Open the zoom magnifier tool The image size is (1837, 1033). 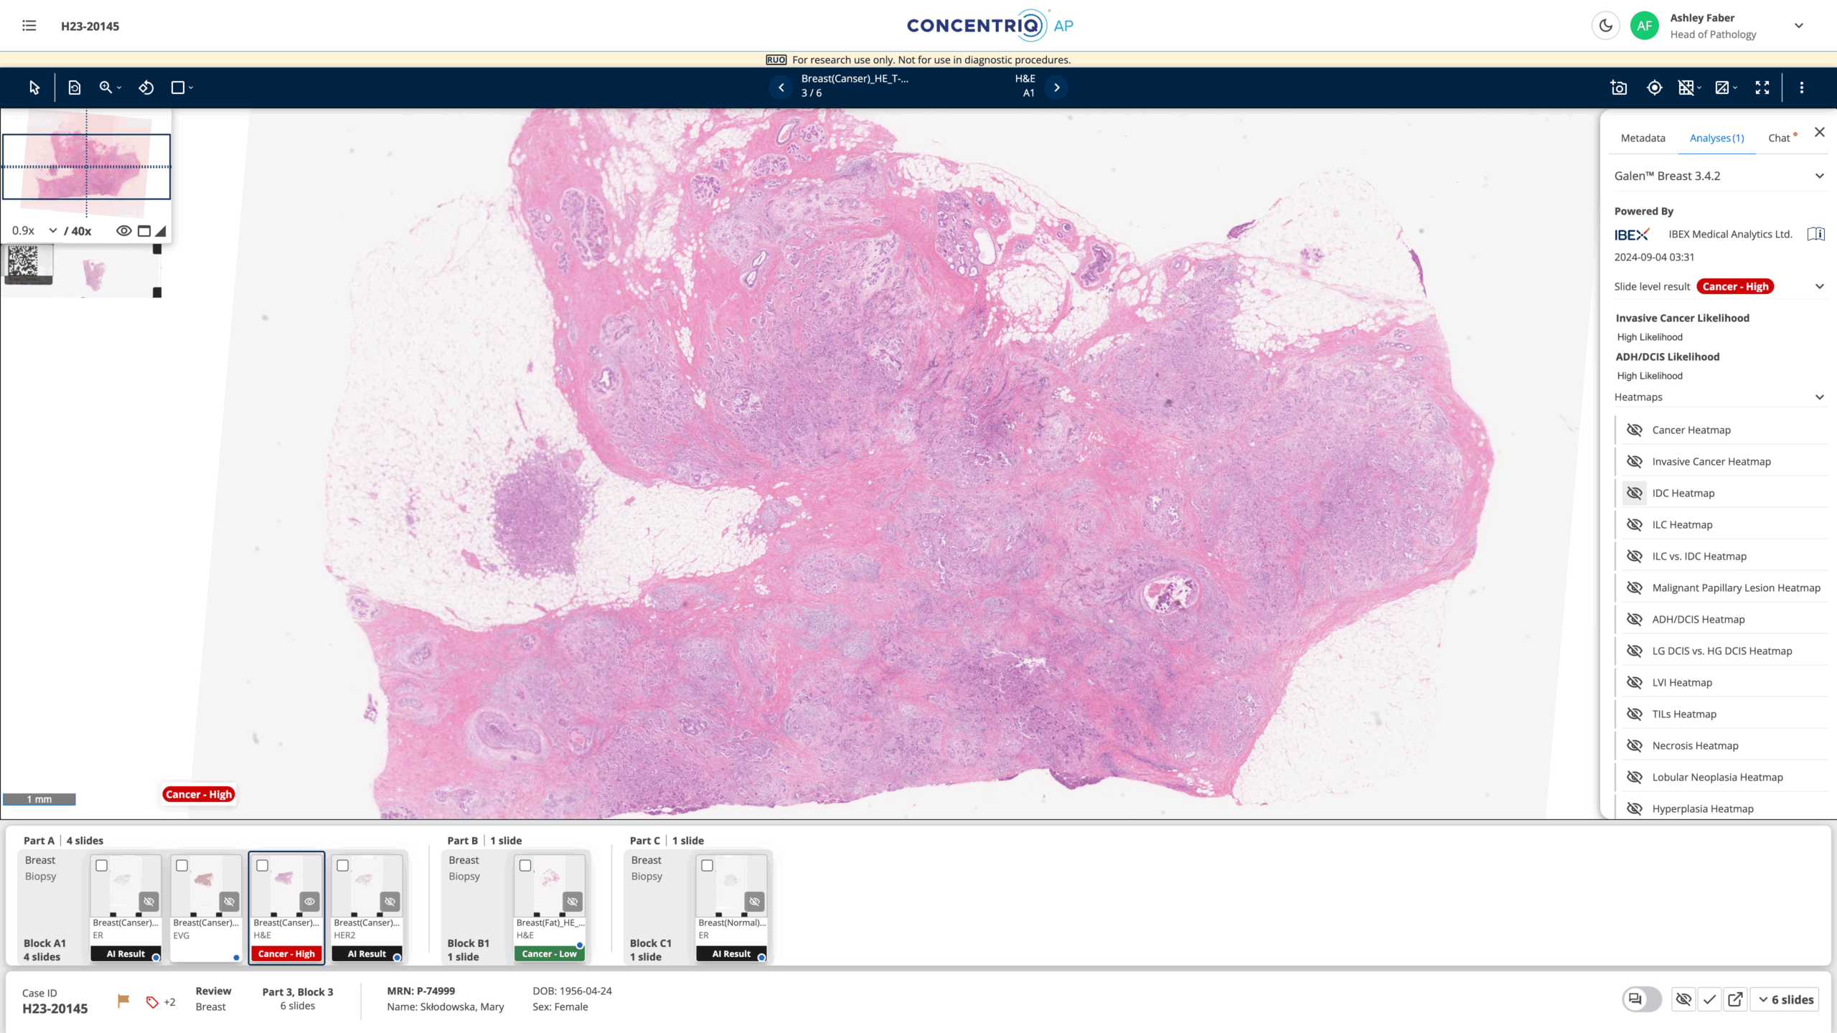(106, 87)
